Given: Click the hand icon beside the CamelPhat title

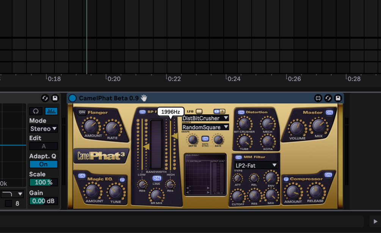Looking at the screenshot, I should point(144,98).
